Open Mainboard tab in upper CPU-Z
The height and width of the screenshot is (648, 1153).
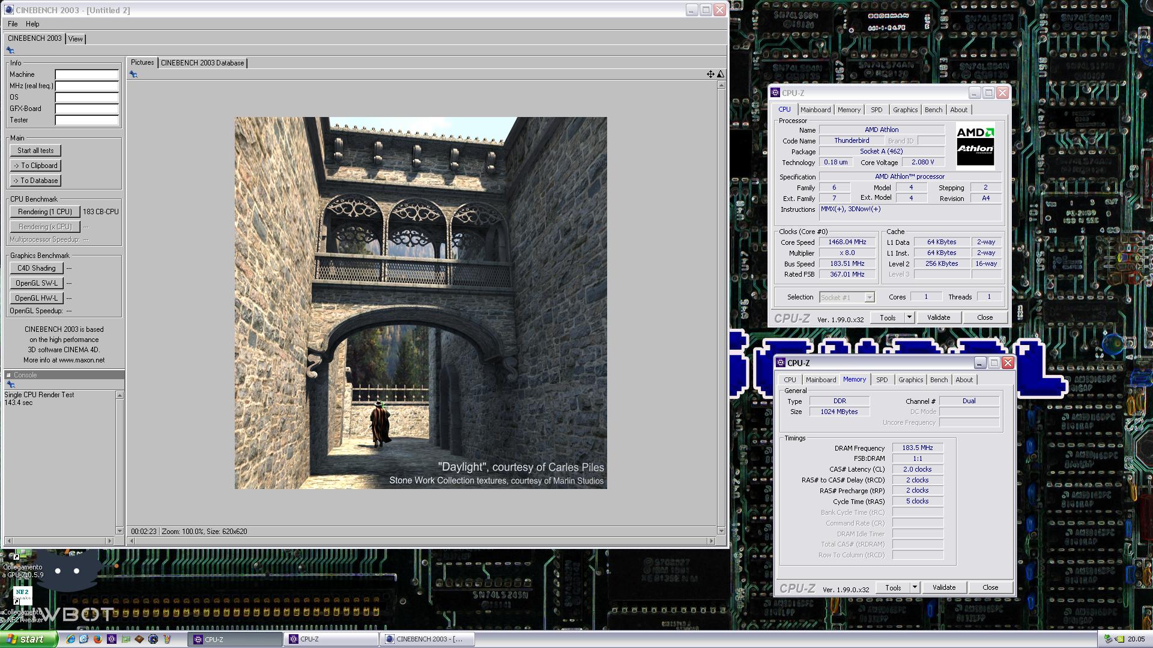click(816, 110)
